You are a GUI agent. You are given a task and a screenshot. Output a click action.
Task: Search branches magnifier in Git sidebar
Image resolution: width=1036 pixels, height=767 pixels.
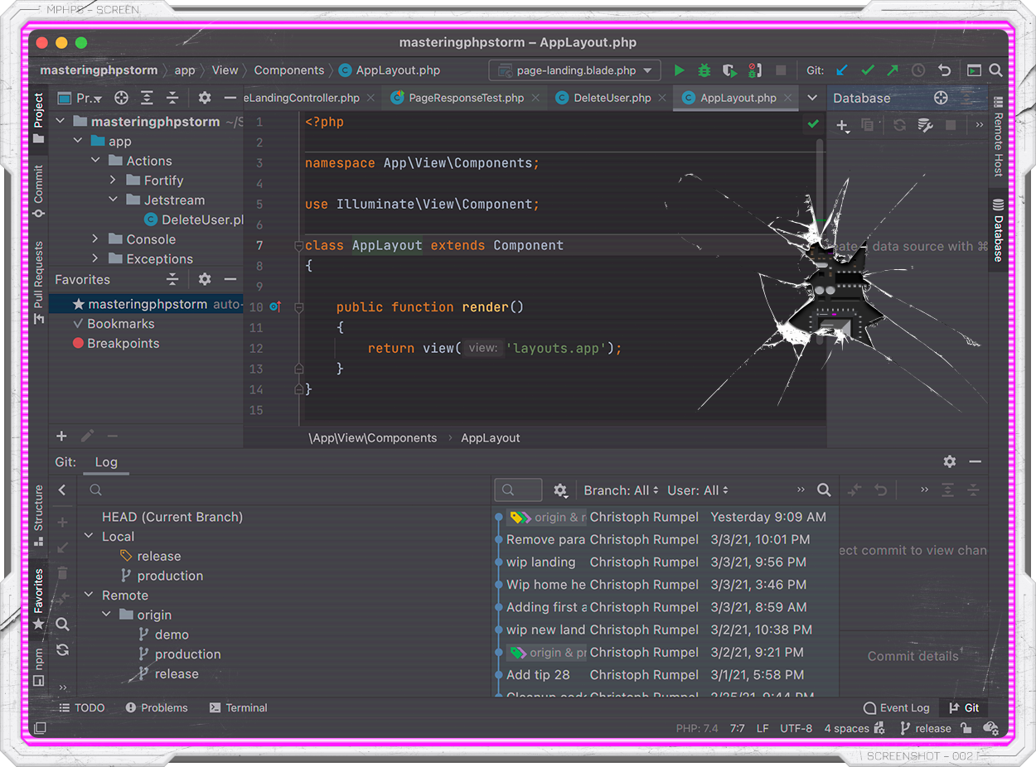(x=62, y=625)
